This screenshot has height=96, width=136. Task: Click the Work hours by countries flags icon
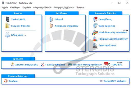pyautogui.click(x=95, y=32)
